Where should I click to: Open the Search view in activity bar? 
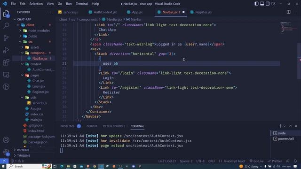point(6,25)
